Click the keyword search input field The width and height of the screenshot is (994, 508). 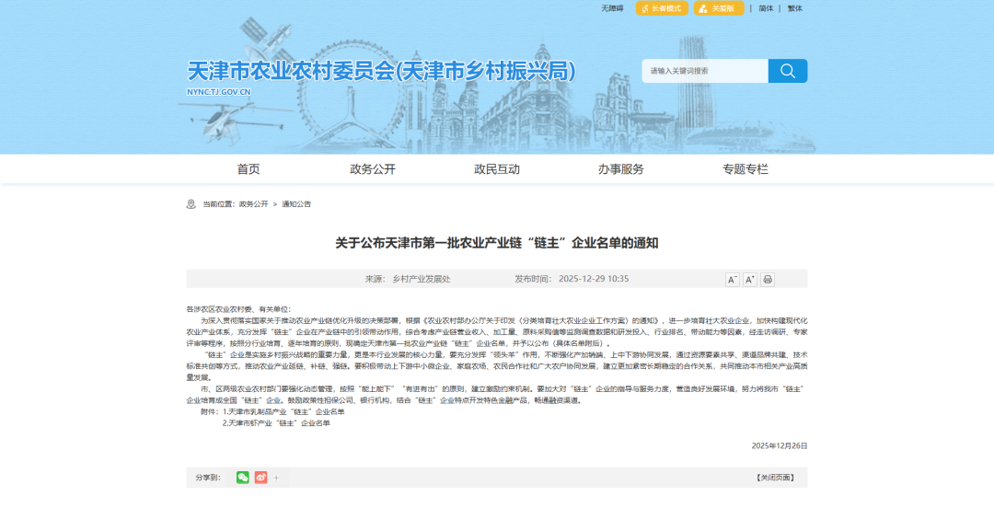point(704,71)
